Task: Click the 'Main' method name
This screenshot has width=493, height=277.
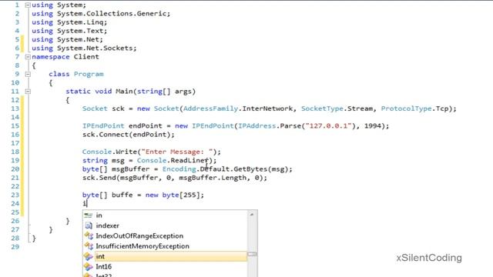Action: 124,92
